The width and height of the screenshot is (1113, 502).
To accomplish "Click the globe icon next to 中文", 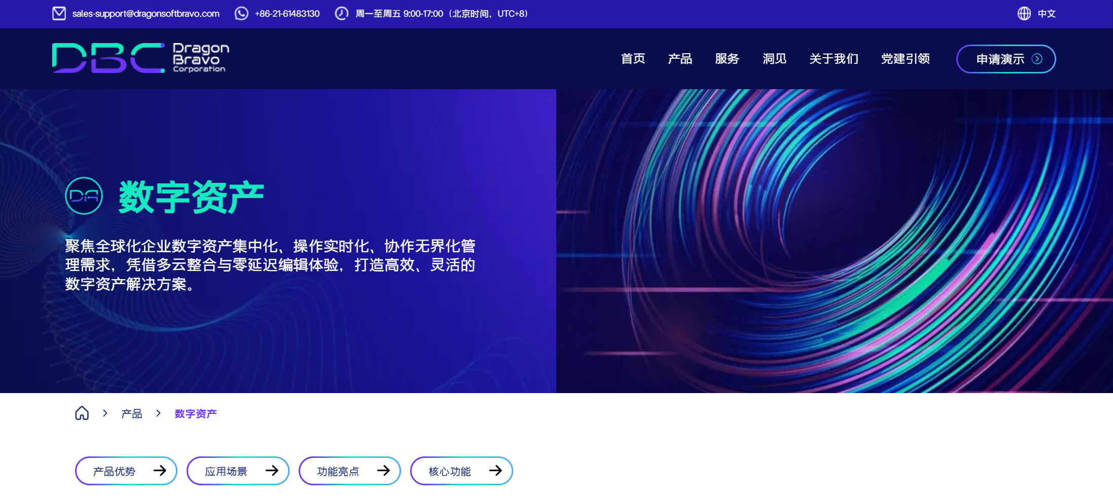I will pos(1023,14).
